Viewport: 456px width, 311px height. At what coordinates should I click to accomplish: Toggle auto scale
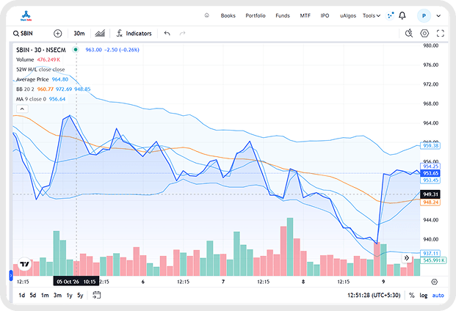pyautogui.click(x=438, y=296)
